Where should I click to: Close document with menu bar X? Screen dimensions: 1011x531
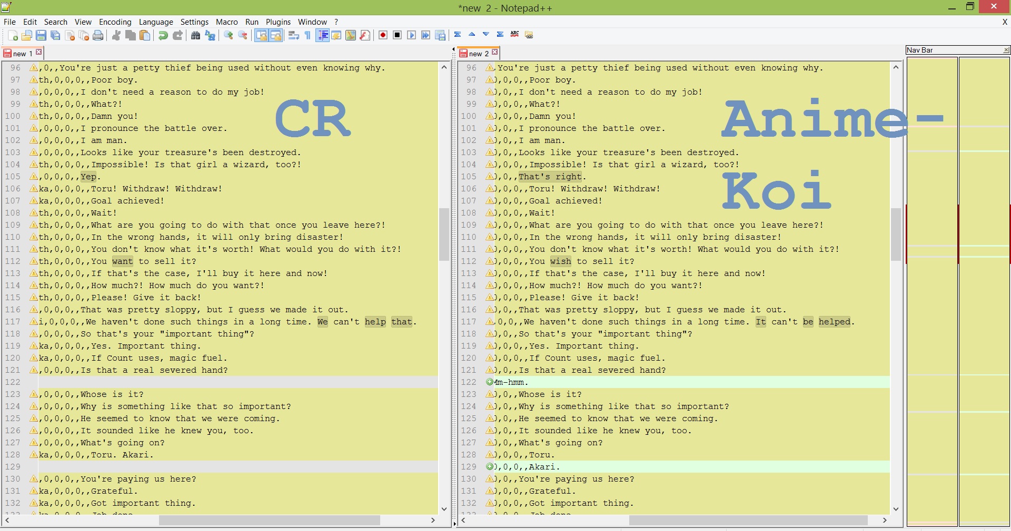point(1005,22)
